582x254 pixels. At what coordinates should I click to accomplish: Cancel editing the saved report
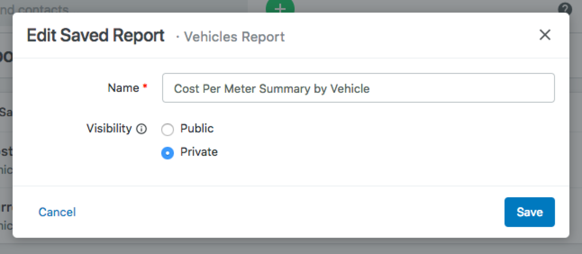point(57,212)
